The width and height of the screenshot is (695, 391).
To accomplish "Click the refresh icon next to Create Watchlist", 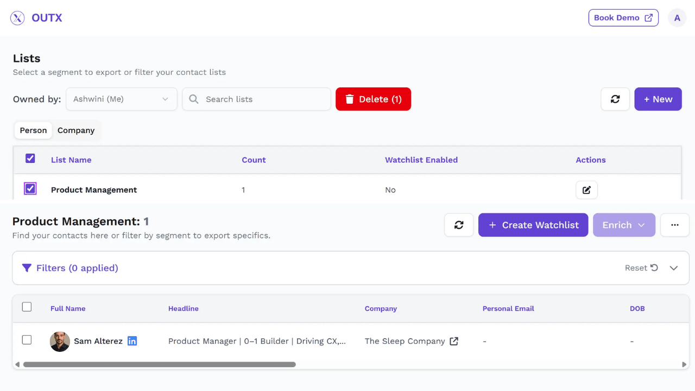I will point(459,225).
